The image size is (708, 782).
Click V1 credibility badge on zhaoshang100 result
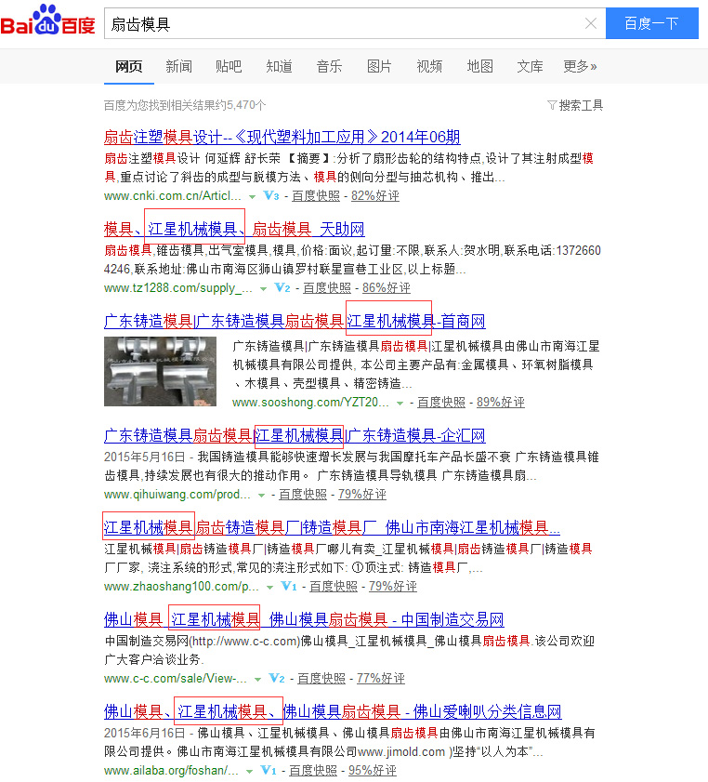click(x=289, y=586)
